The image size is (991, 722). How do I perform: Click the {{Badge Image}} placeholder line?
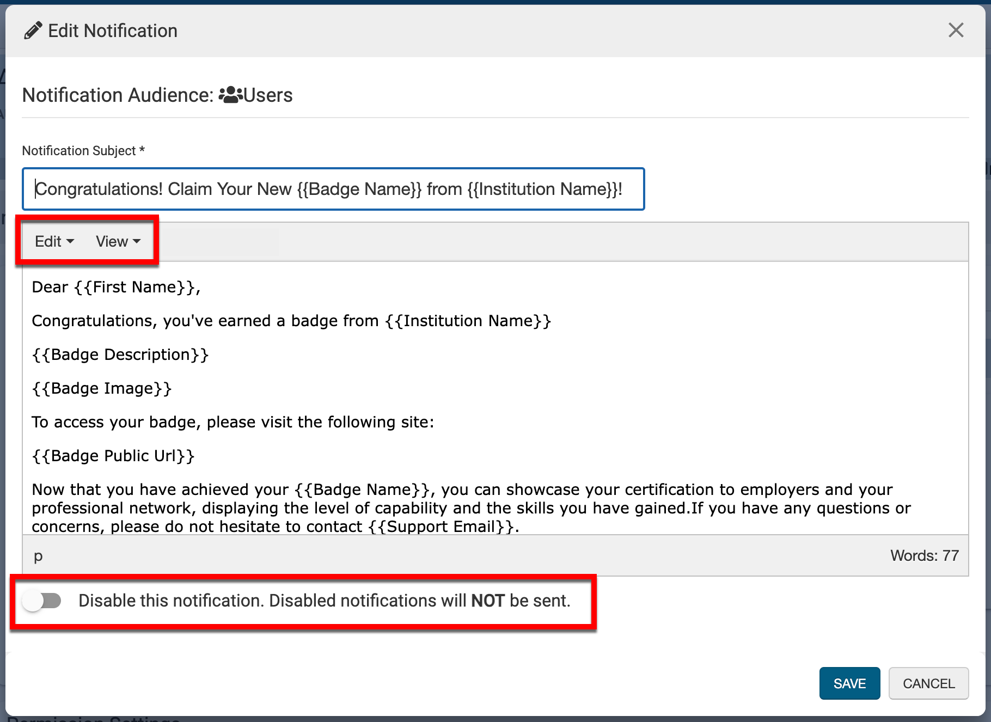102,388
